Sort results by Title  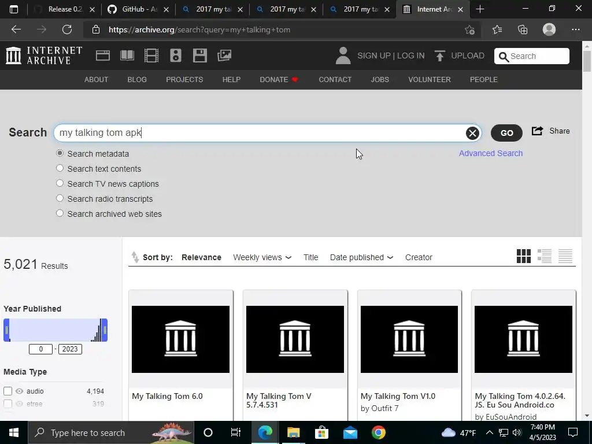point(310,257)
